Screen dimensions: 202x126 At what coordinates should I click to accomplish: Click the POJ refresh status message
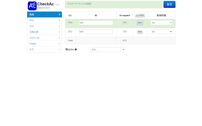[79, 4]
